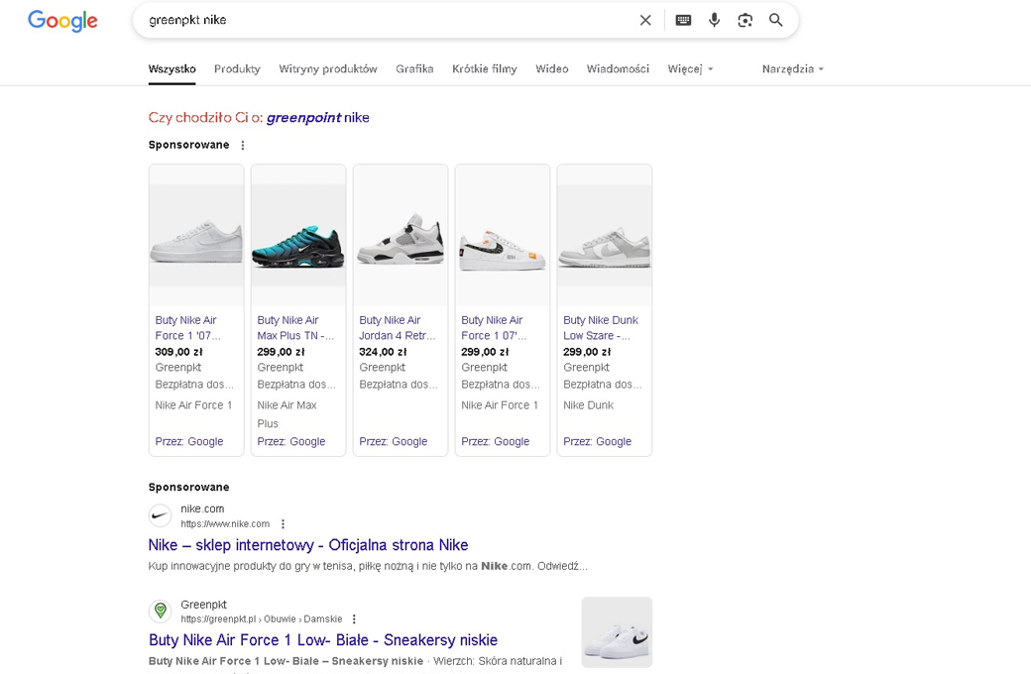
Task: Switch to the Grafika tab
Action: tap(414, 69)
